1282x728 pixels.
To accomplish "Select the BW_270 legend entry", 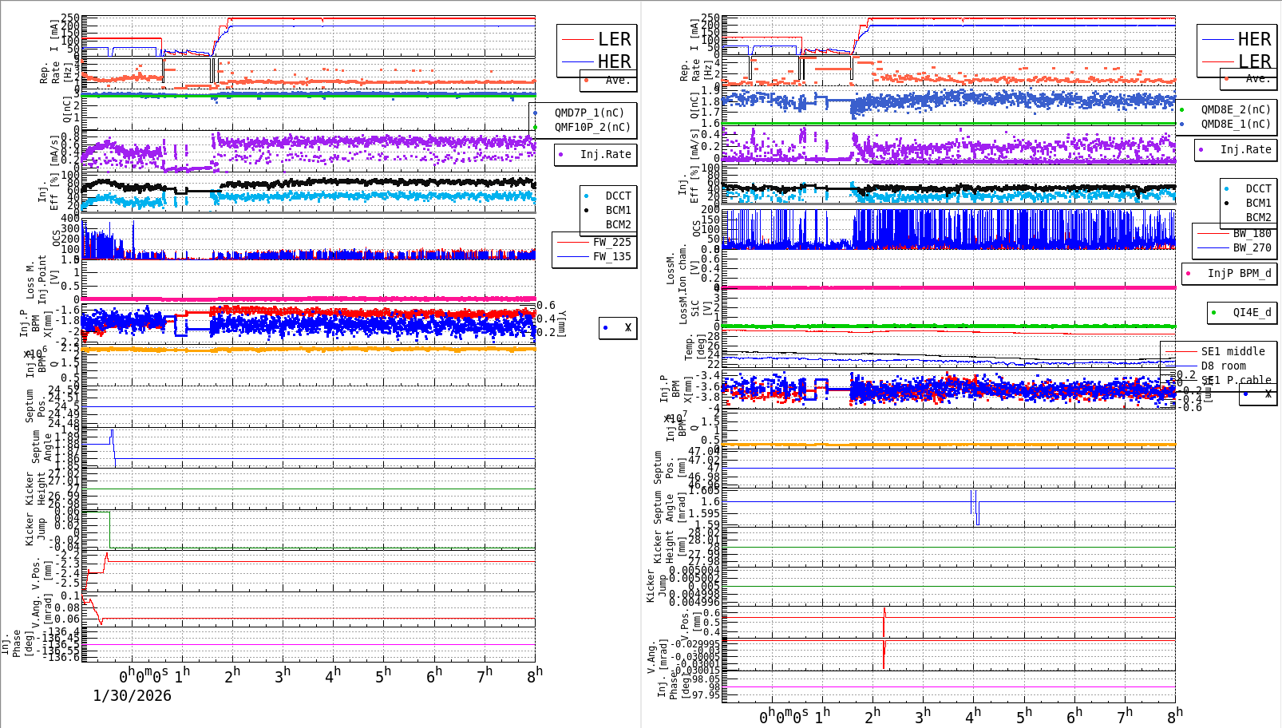I will pos(1252,247).
